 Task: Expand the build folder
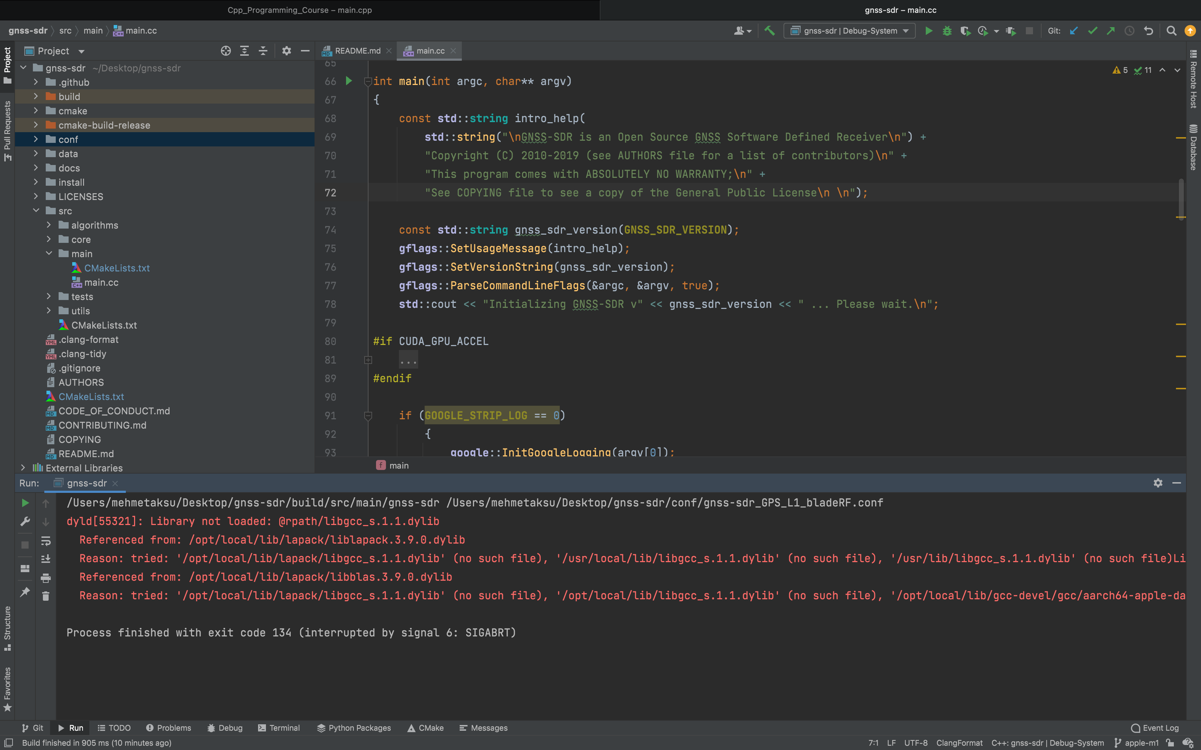point(36,96)
